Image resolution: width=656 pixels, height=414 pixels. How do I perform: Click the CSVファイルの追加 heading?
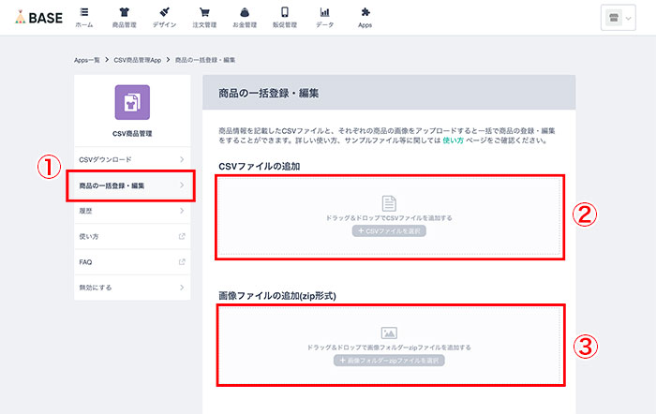[x=259, y=167]
